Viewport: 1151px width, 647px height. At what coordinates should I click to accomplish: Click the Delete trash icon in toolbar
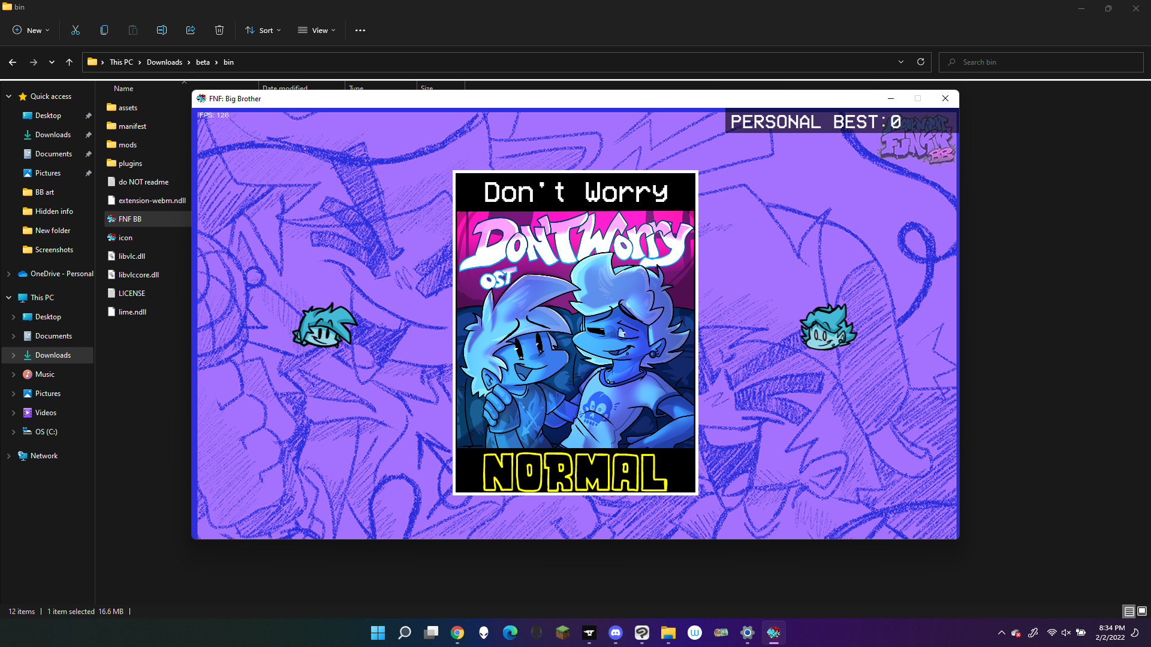click(x=219, y=30)
